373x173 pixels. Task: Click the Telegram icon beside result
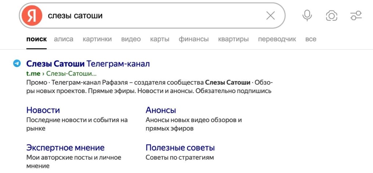tap(17, 64)
